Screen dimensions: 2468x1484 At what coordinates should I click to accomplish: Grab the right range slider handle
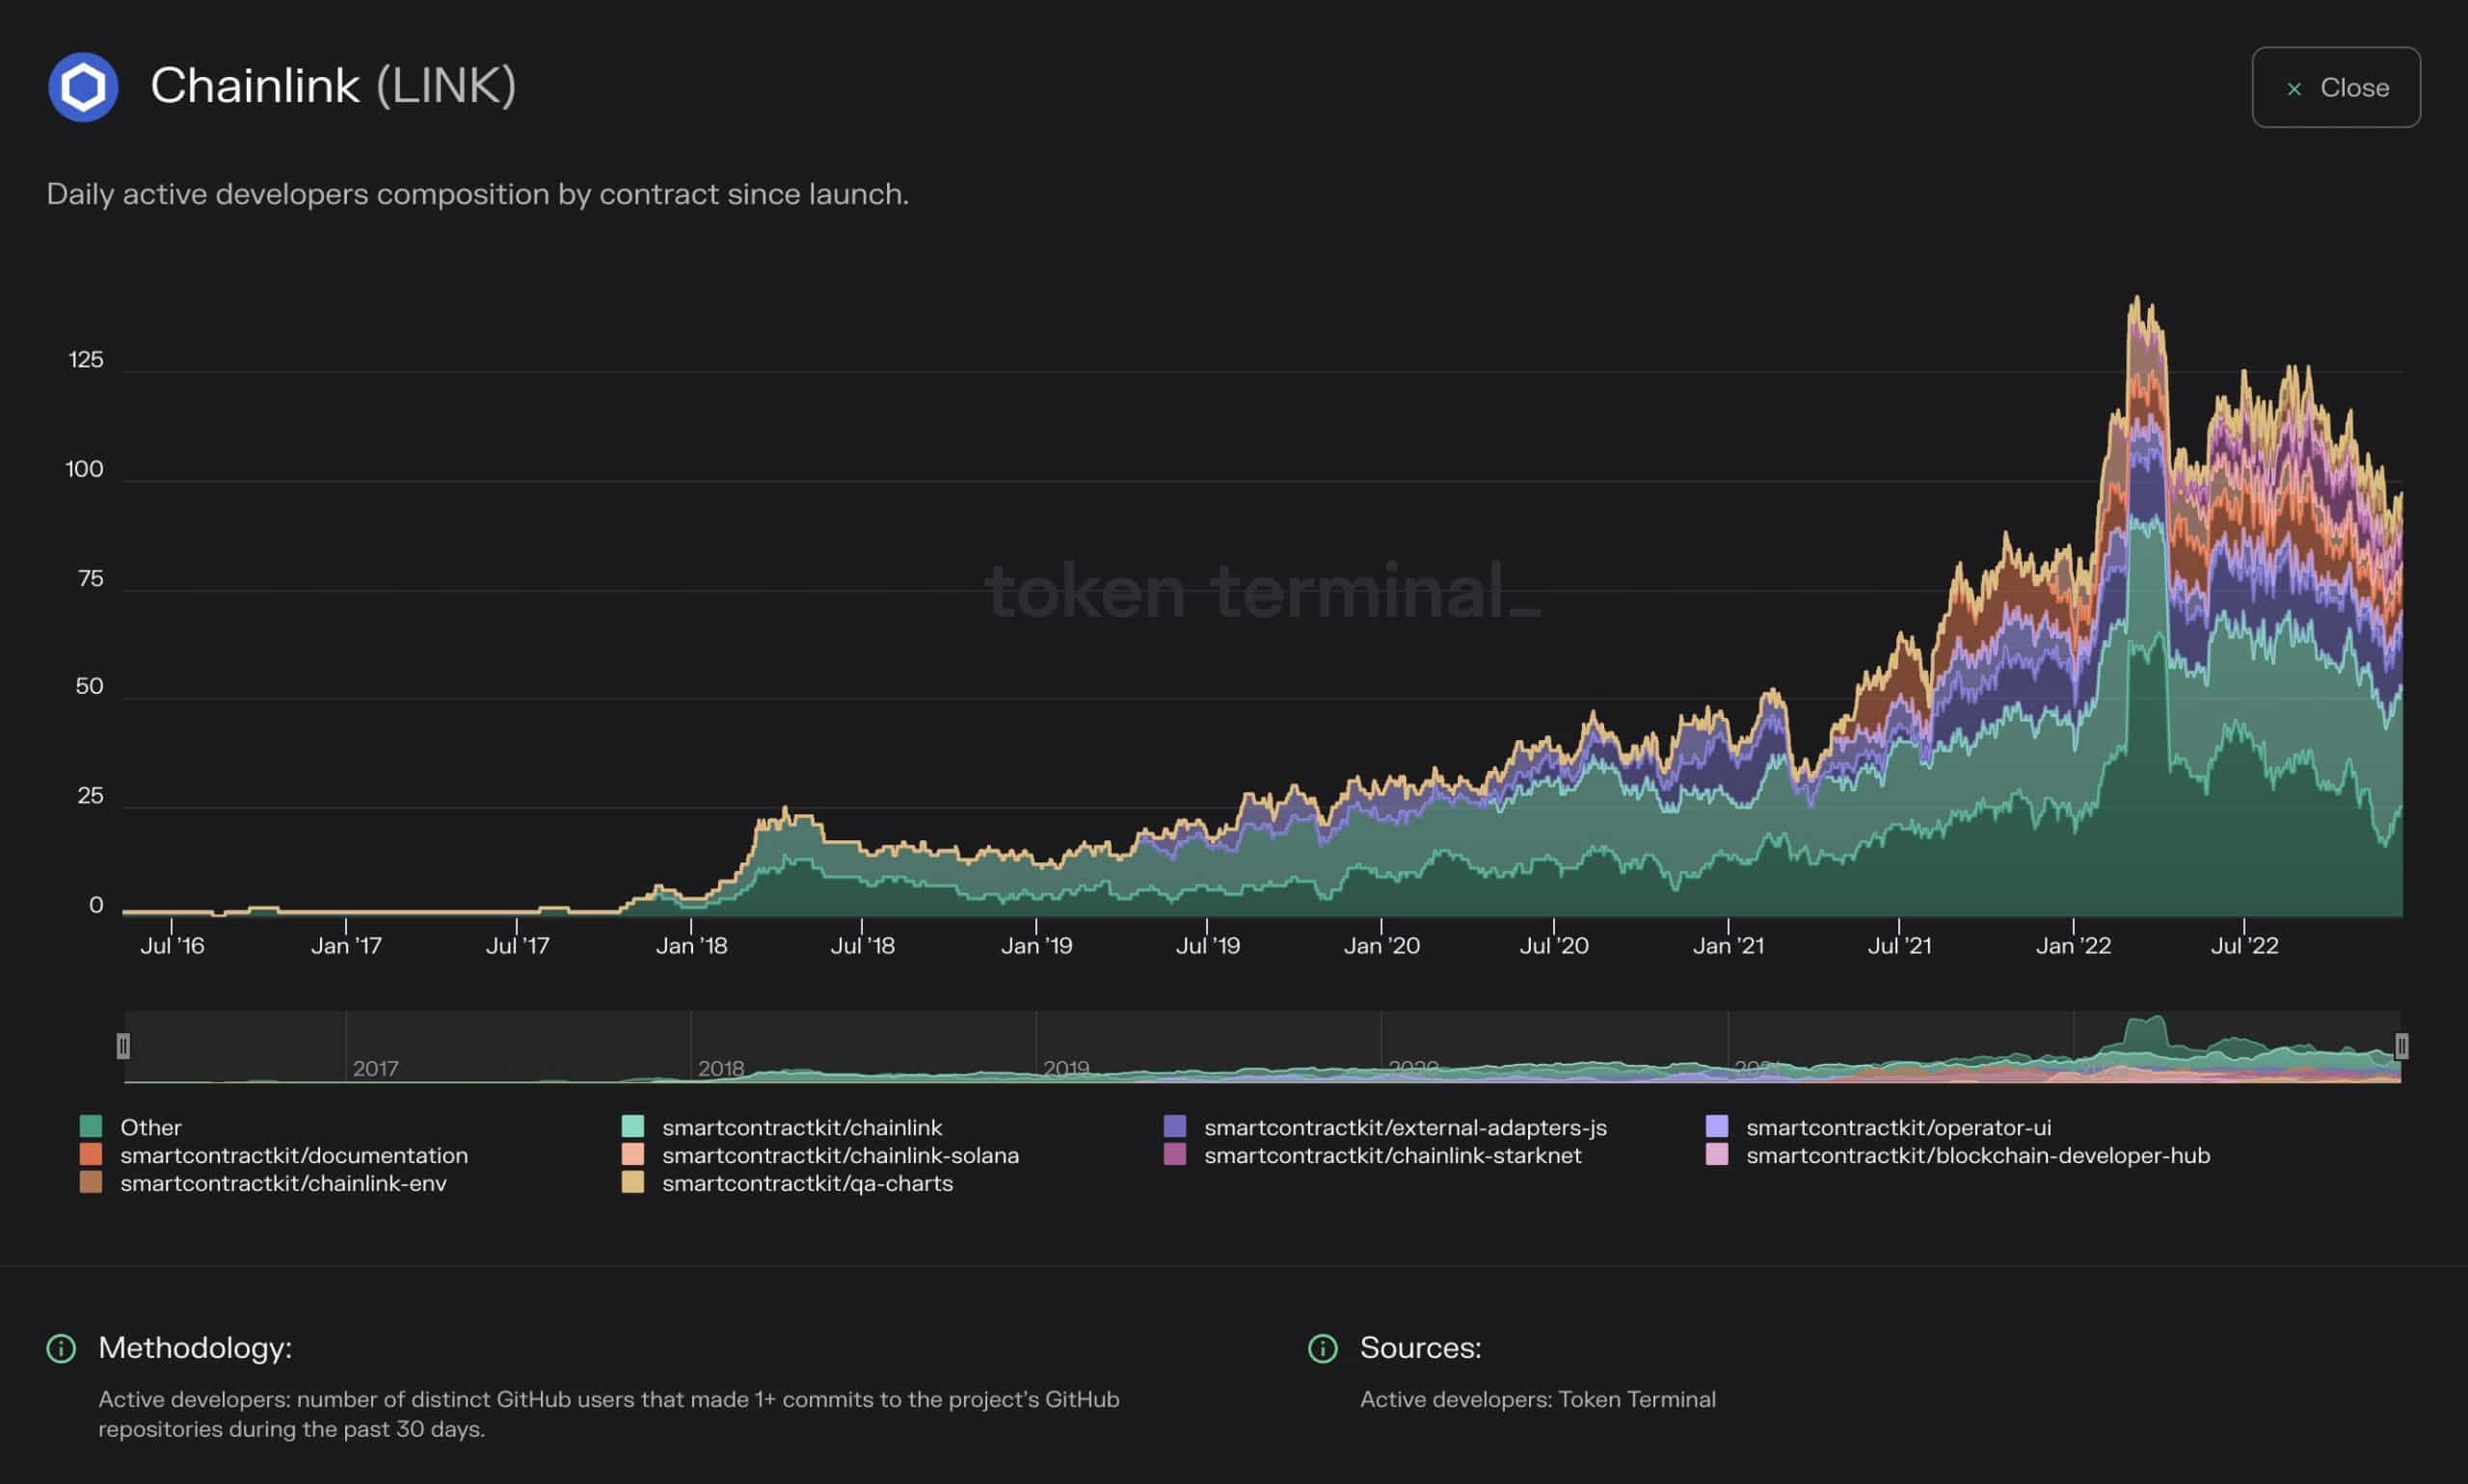point(2401,1046)
